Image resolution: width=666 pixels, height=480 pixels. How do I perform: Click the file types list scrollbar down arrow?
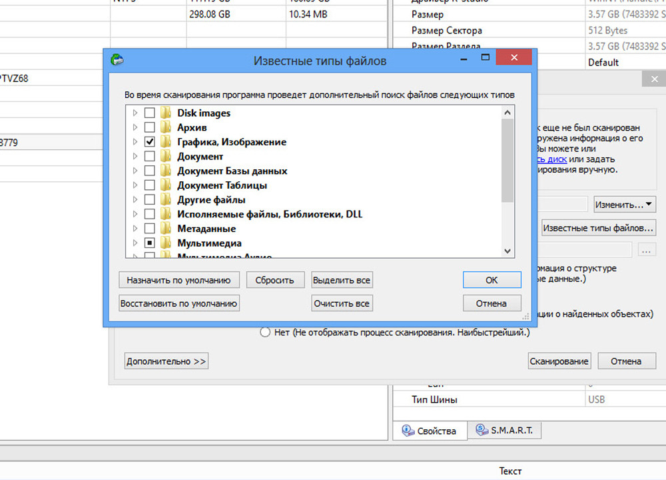[x=507, y=251]
